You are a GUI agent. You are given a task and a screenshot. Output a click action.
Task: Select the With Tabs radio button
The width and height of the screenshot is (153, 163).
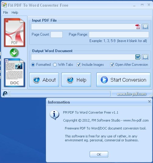[55, 65]
